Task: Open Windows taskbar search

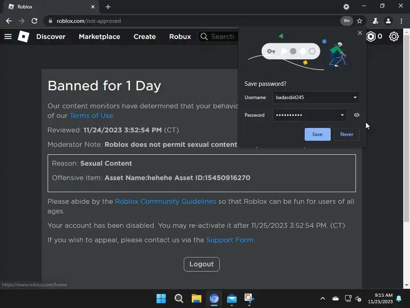Action: (179, 298)
